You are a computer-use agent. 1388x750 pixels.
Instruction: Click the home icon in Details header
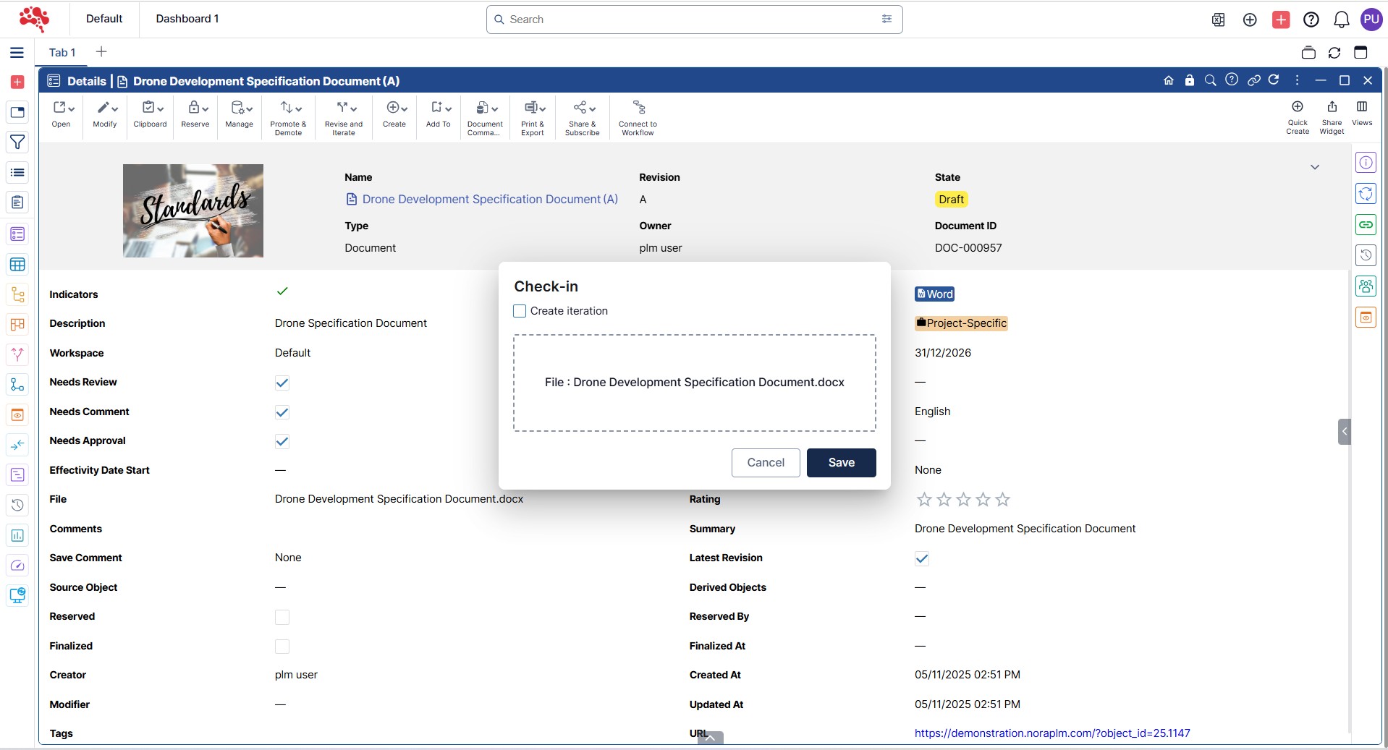[1169, 80]
